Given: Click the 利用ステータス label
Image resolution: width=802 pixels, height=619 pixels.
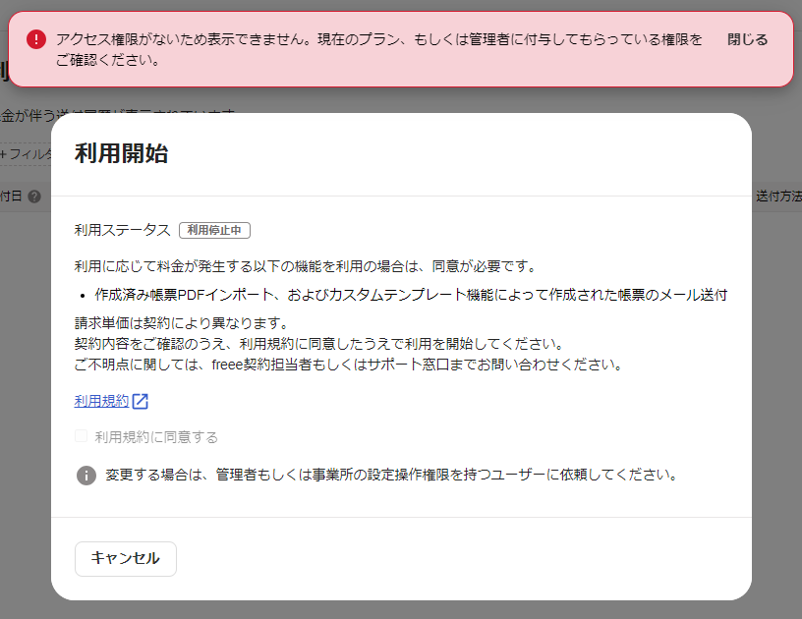Looking at the screenshot, I should pyautogui.click(x=122, y=230).
